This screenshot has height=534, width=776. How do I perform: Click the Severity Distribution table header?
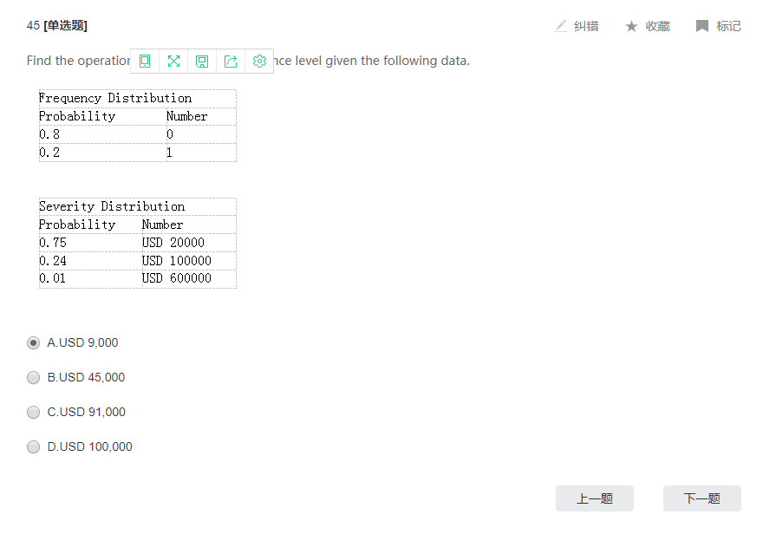(112, 206)
